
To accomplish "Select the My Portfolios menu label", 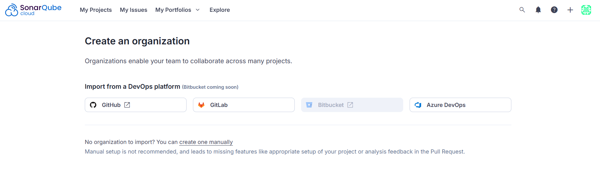I will pos(173,10).
